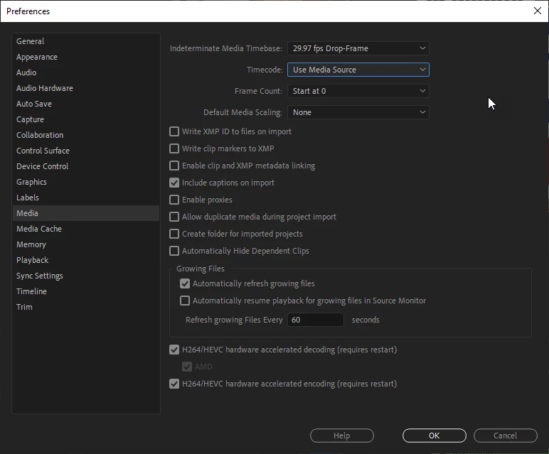Uncheck Include captions on import
This screenshot has height=454, width=549.
click(174, 183)
